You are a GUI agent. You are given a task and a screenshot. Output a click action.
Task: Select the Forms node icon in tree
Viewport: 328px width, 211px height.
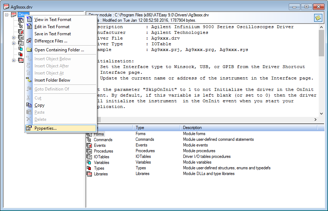coord(21,20)
